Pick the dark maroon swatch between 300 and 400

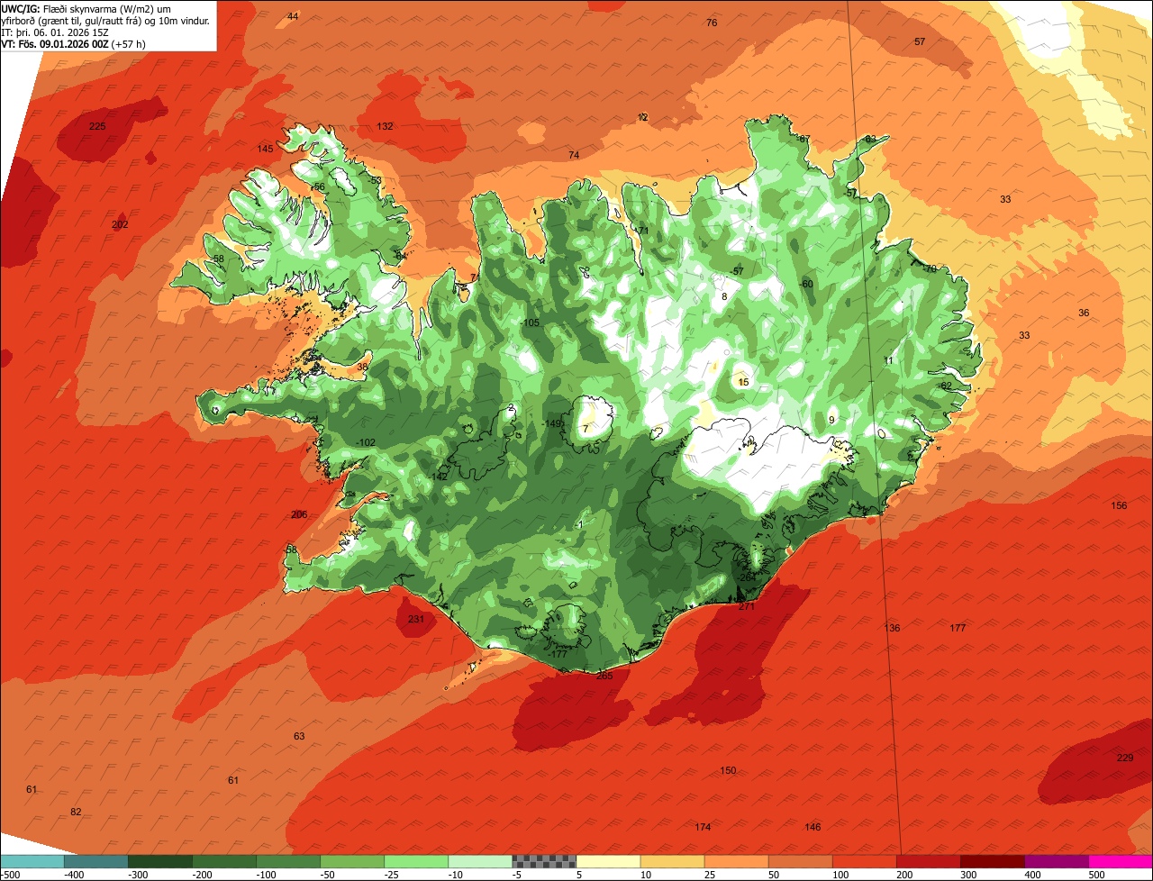tap(993, 861)
